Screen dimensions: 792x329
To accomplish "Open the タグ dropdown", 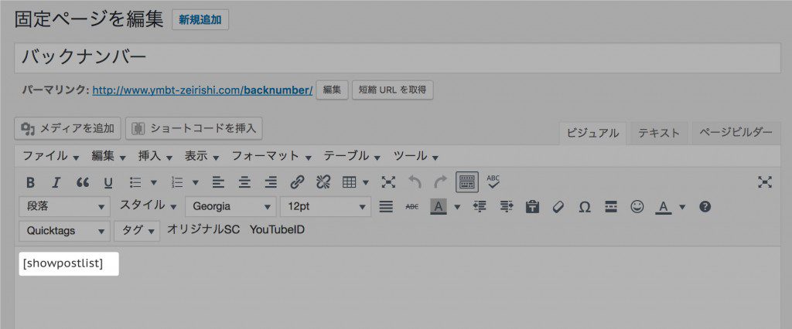I will (137, 231).
